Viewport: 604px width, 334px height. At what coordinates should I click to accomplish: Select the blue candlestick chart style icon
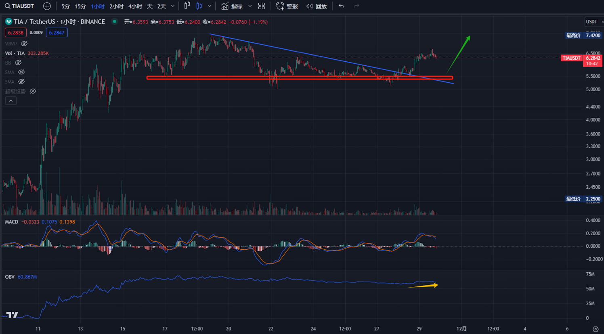tap(199, 6)
